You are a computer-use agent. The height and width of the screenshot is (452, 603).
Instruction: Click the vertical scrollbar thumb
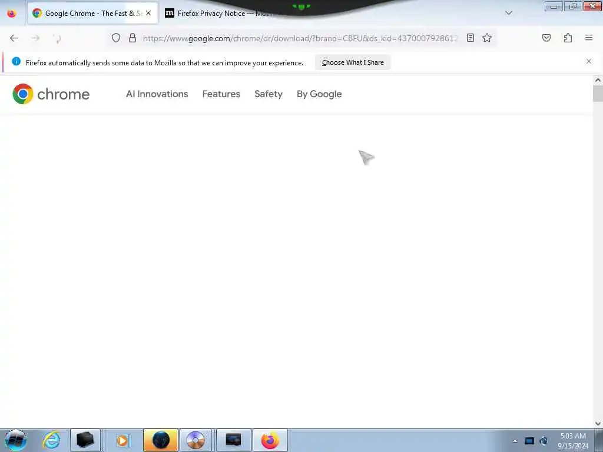click(598, 94)
